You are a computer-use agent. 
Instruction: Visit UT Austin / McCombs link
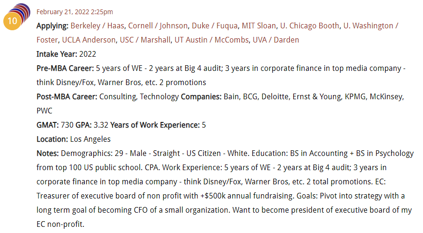pos(211,40)
